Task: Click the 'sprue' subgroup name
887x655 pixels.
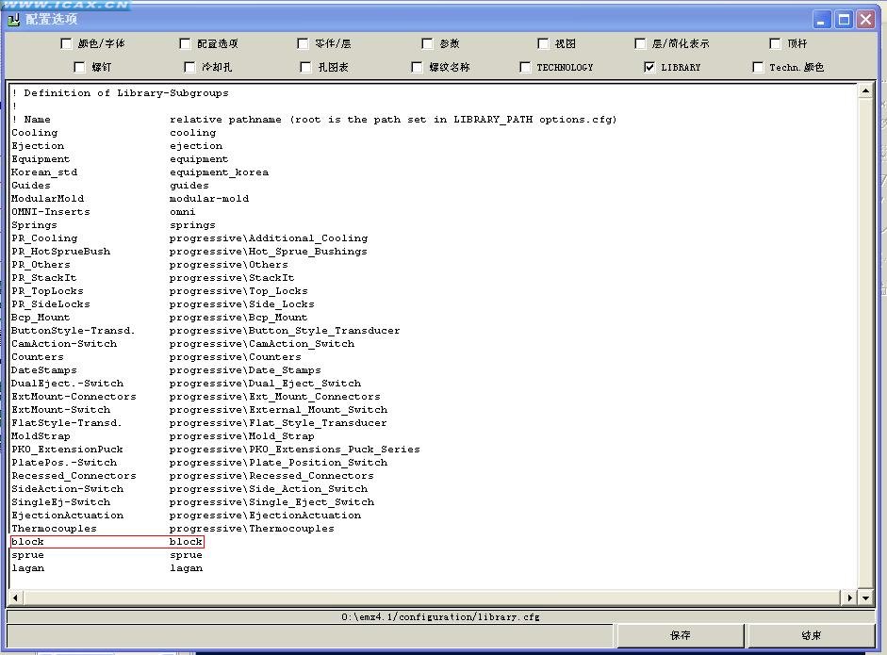Action: tap(27, 555)
